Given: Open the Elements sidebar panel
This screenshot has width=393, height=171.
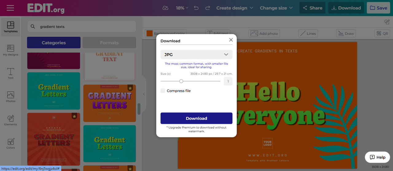Looking at the screenshot, I should point(10,120).
